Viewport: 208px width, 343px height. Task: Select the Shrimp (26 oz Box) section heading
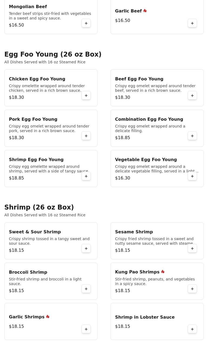(x=39, y=207)
